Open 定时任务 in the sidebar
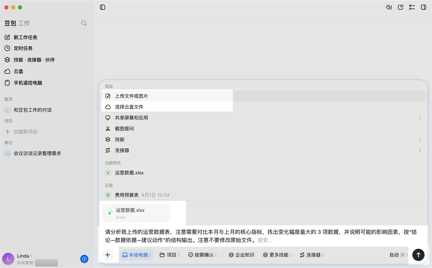 click(46, 48)
